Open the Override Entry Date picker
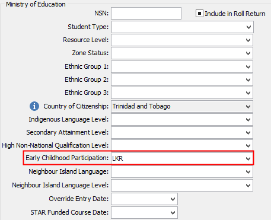Screen dimensions: 271x220 144,199
